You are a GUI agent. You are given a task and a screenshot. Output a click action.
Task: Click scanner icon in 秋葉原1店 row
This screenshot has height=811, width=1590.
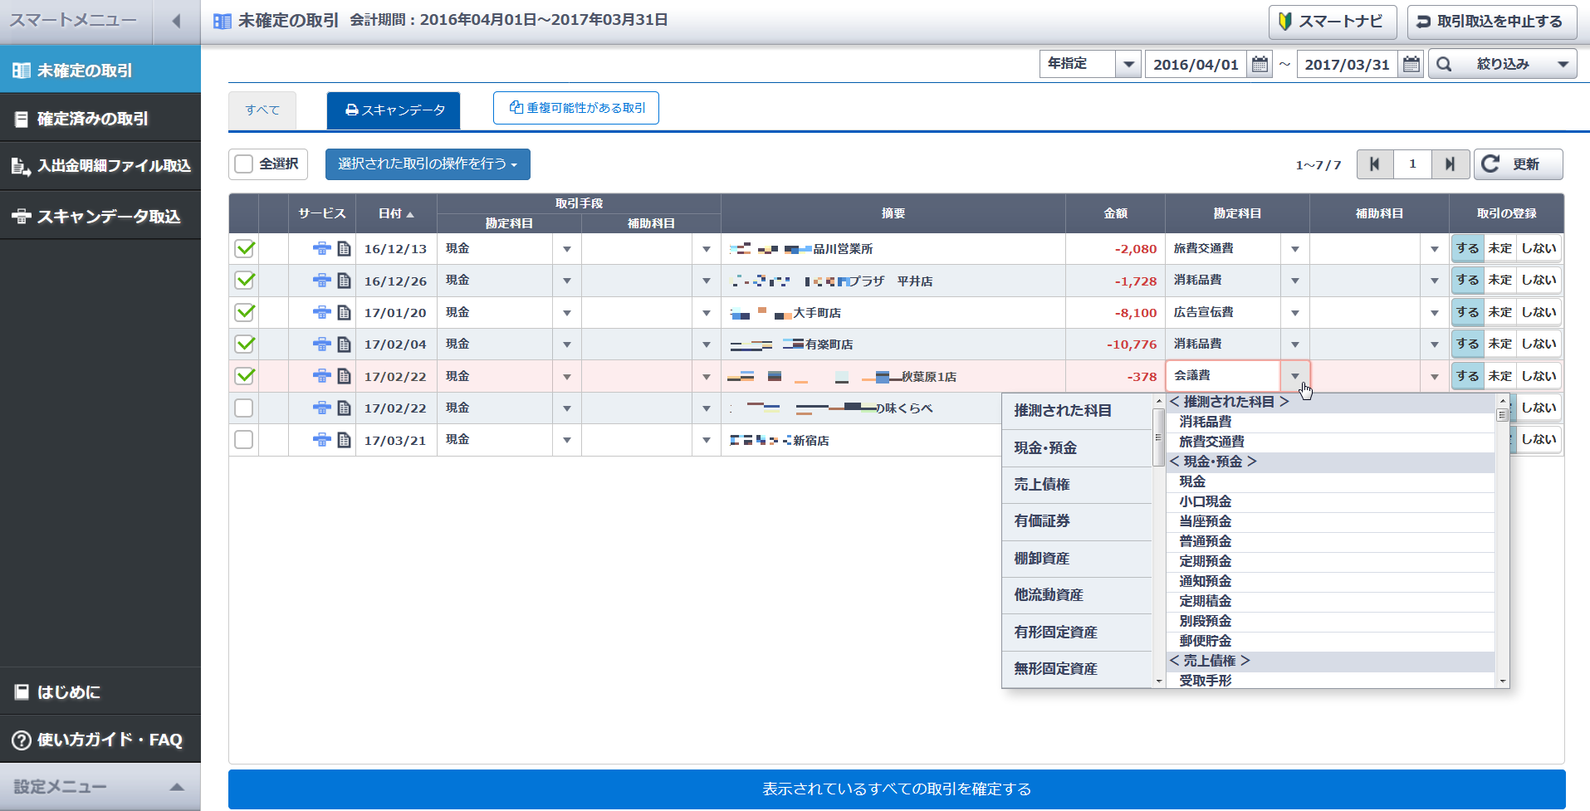click(x=321, y=376)
